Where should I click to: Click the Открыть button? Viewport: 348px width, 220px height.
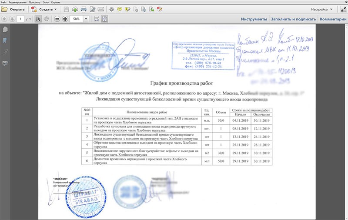14,9
